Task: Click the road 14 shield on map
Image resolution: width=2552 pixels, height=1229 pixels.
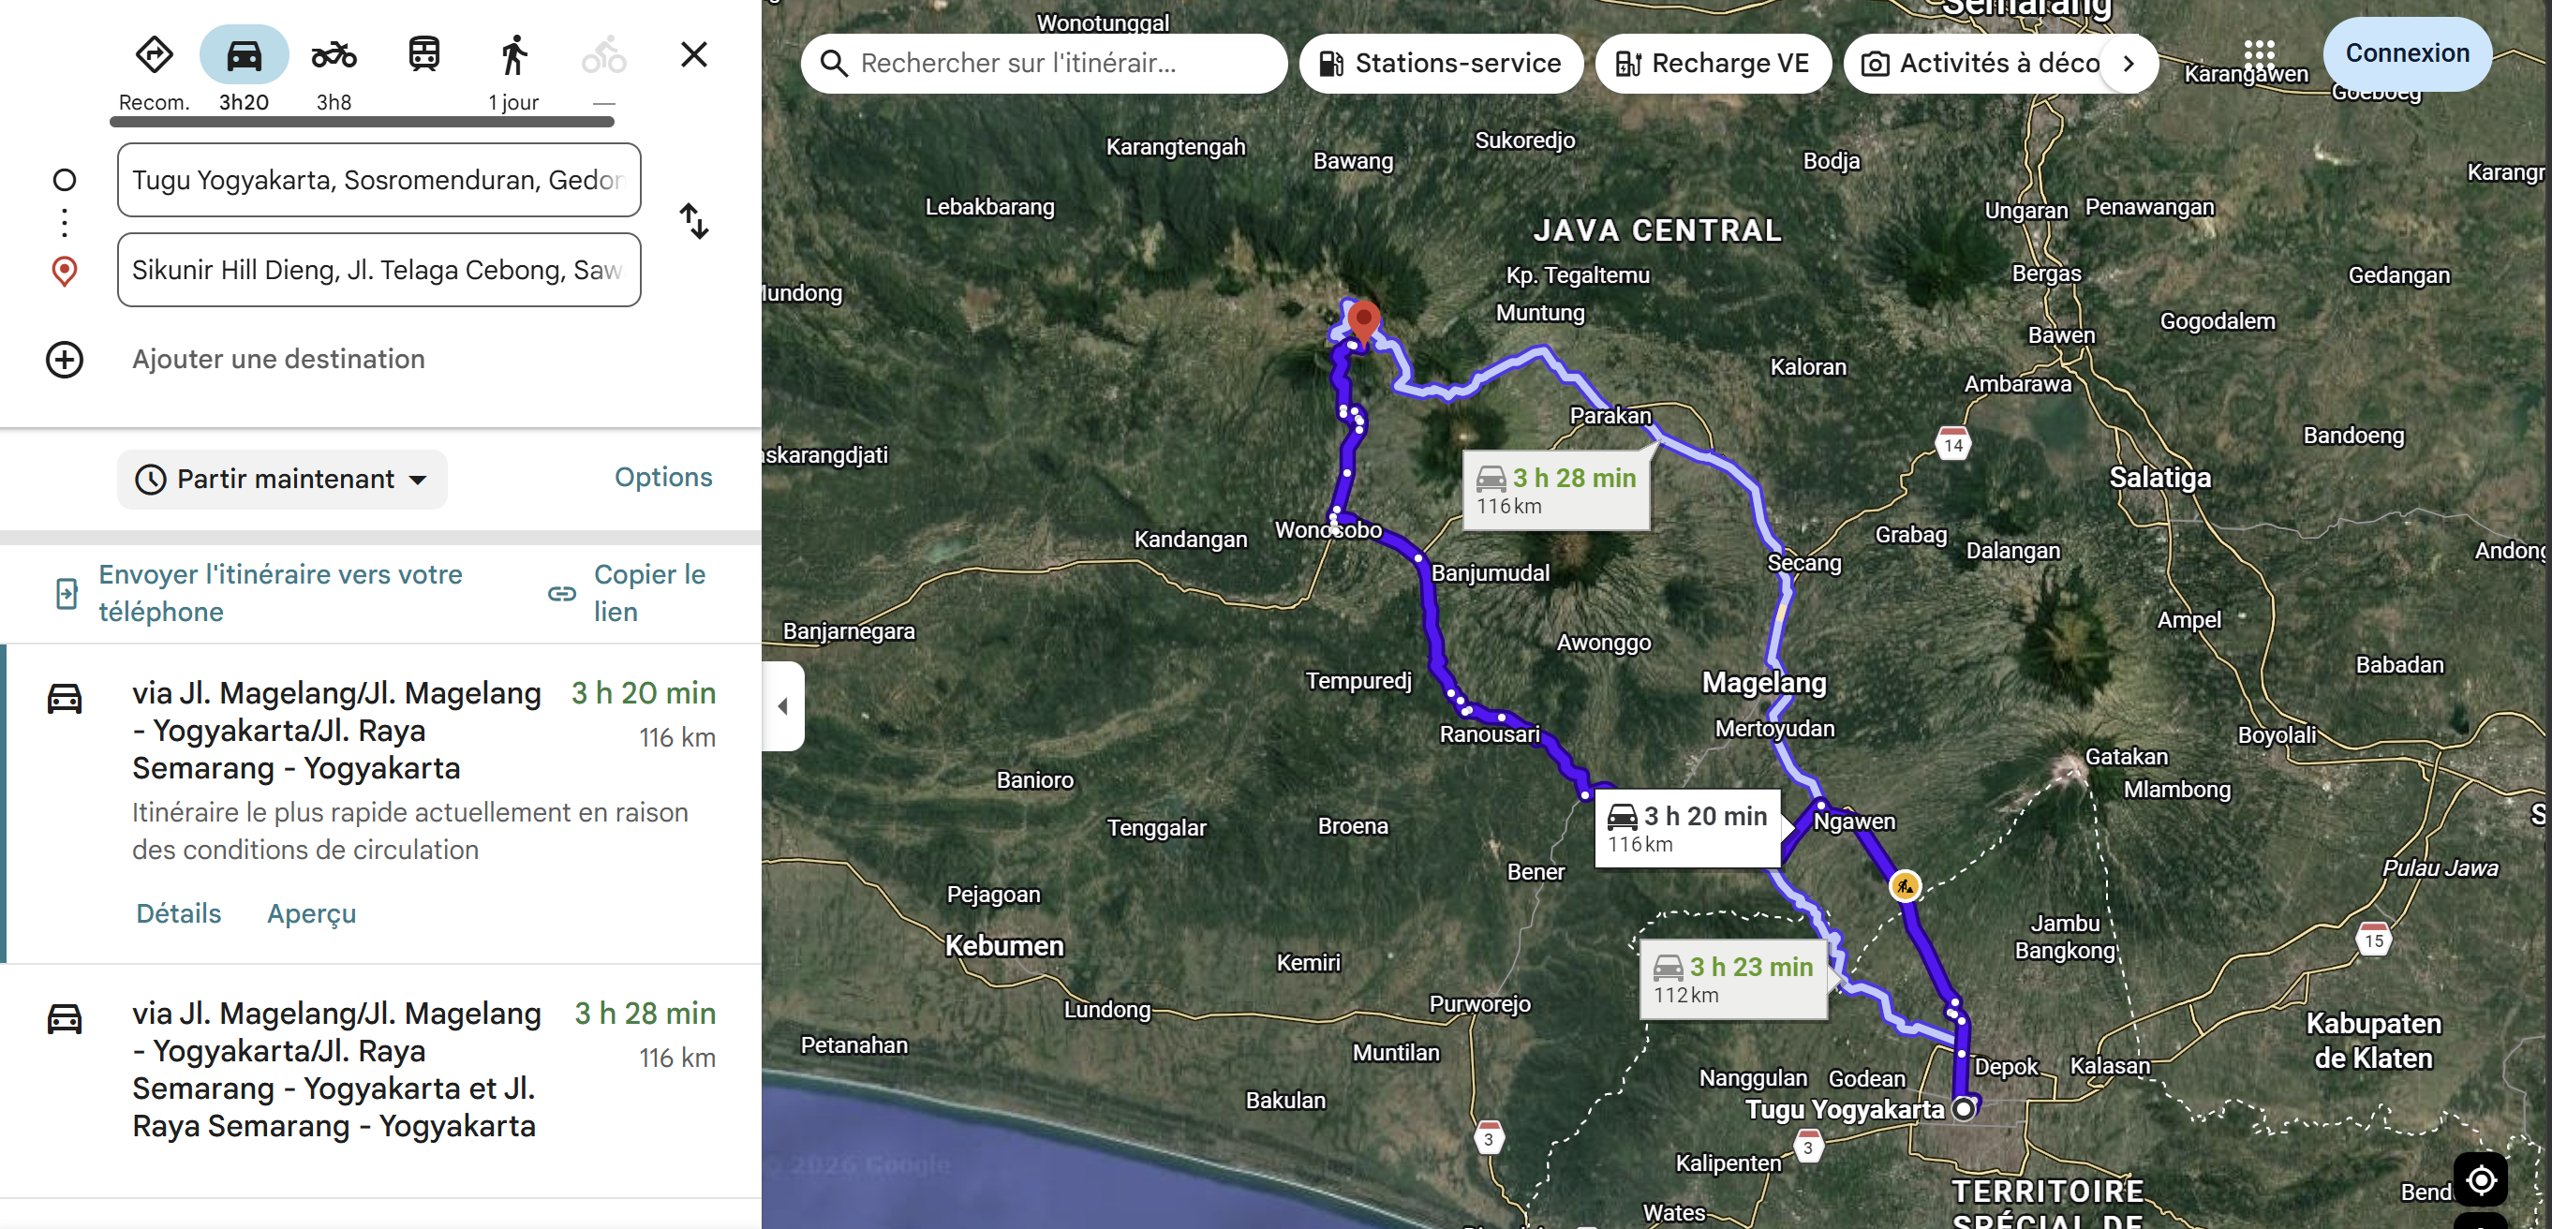Action: point(1952,444)
